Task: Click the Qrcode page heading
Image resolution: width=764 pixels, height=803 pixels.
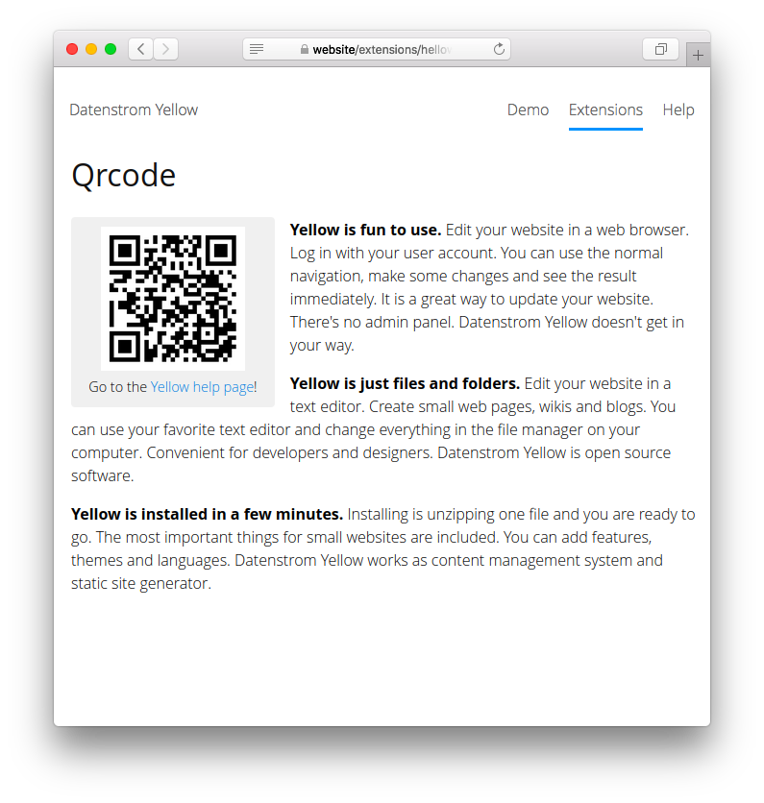Action: [124, 175]
